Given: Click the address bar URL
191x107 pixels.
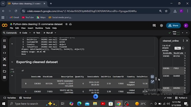Looking at the screenshot, I should pos(82,11).
